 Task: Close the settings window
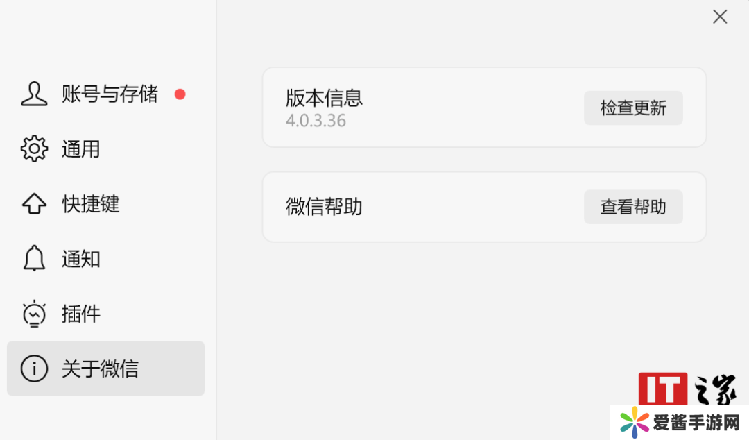coord(720,17)
